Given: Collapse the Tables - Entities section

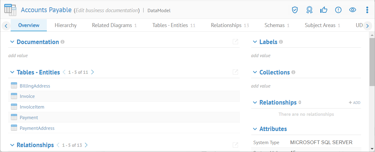Looking at the screenshot, I should (12, 72).
